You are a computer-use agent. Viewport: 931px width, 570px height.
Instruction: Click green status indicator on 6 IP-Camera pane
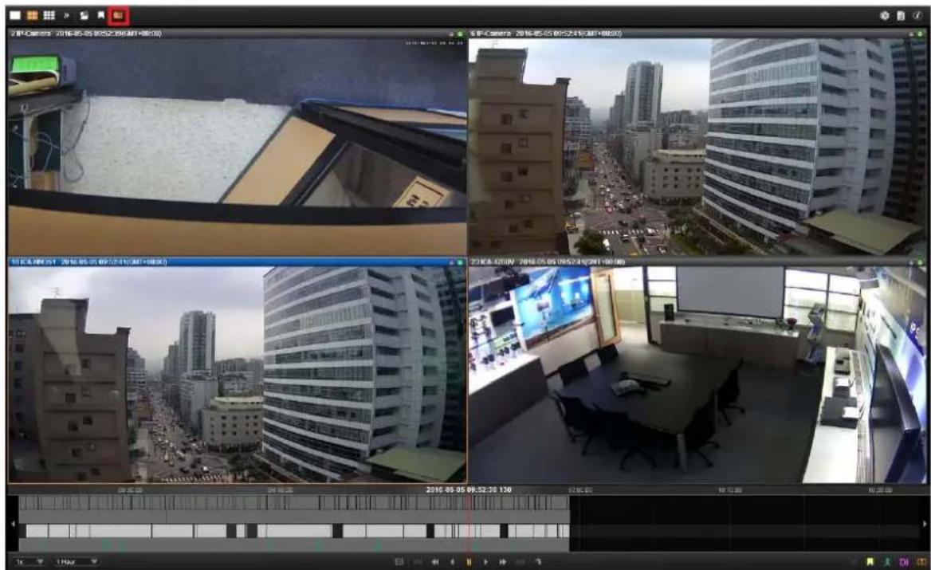tap(921, 33)
